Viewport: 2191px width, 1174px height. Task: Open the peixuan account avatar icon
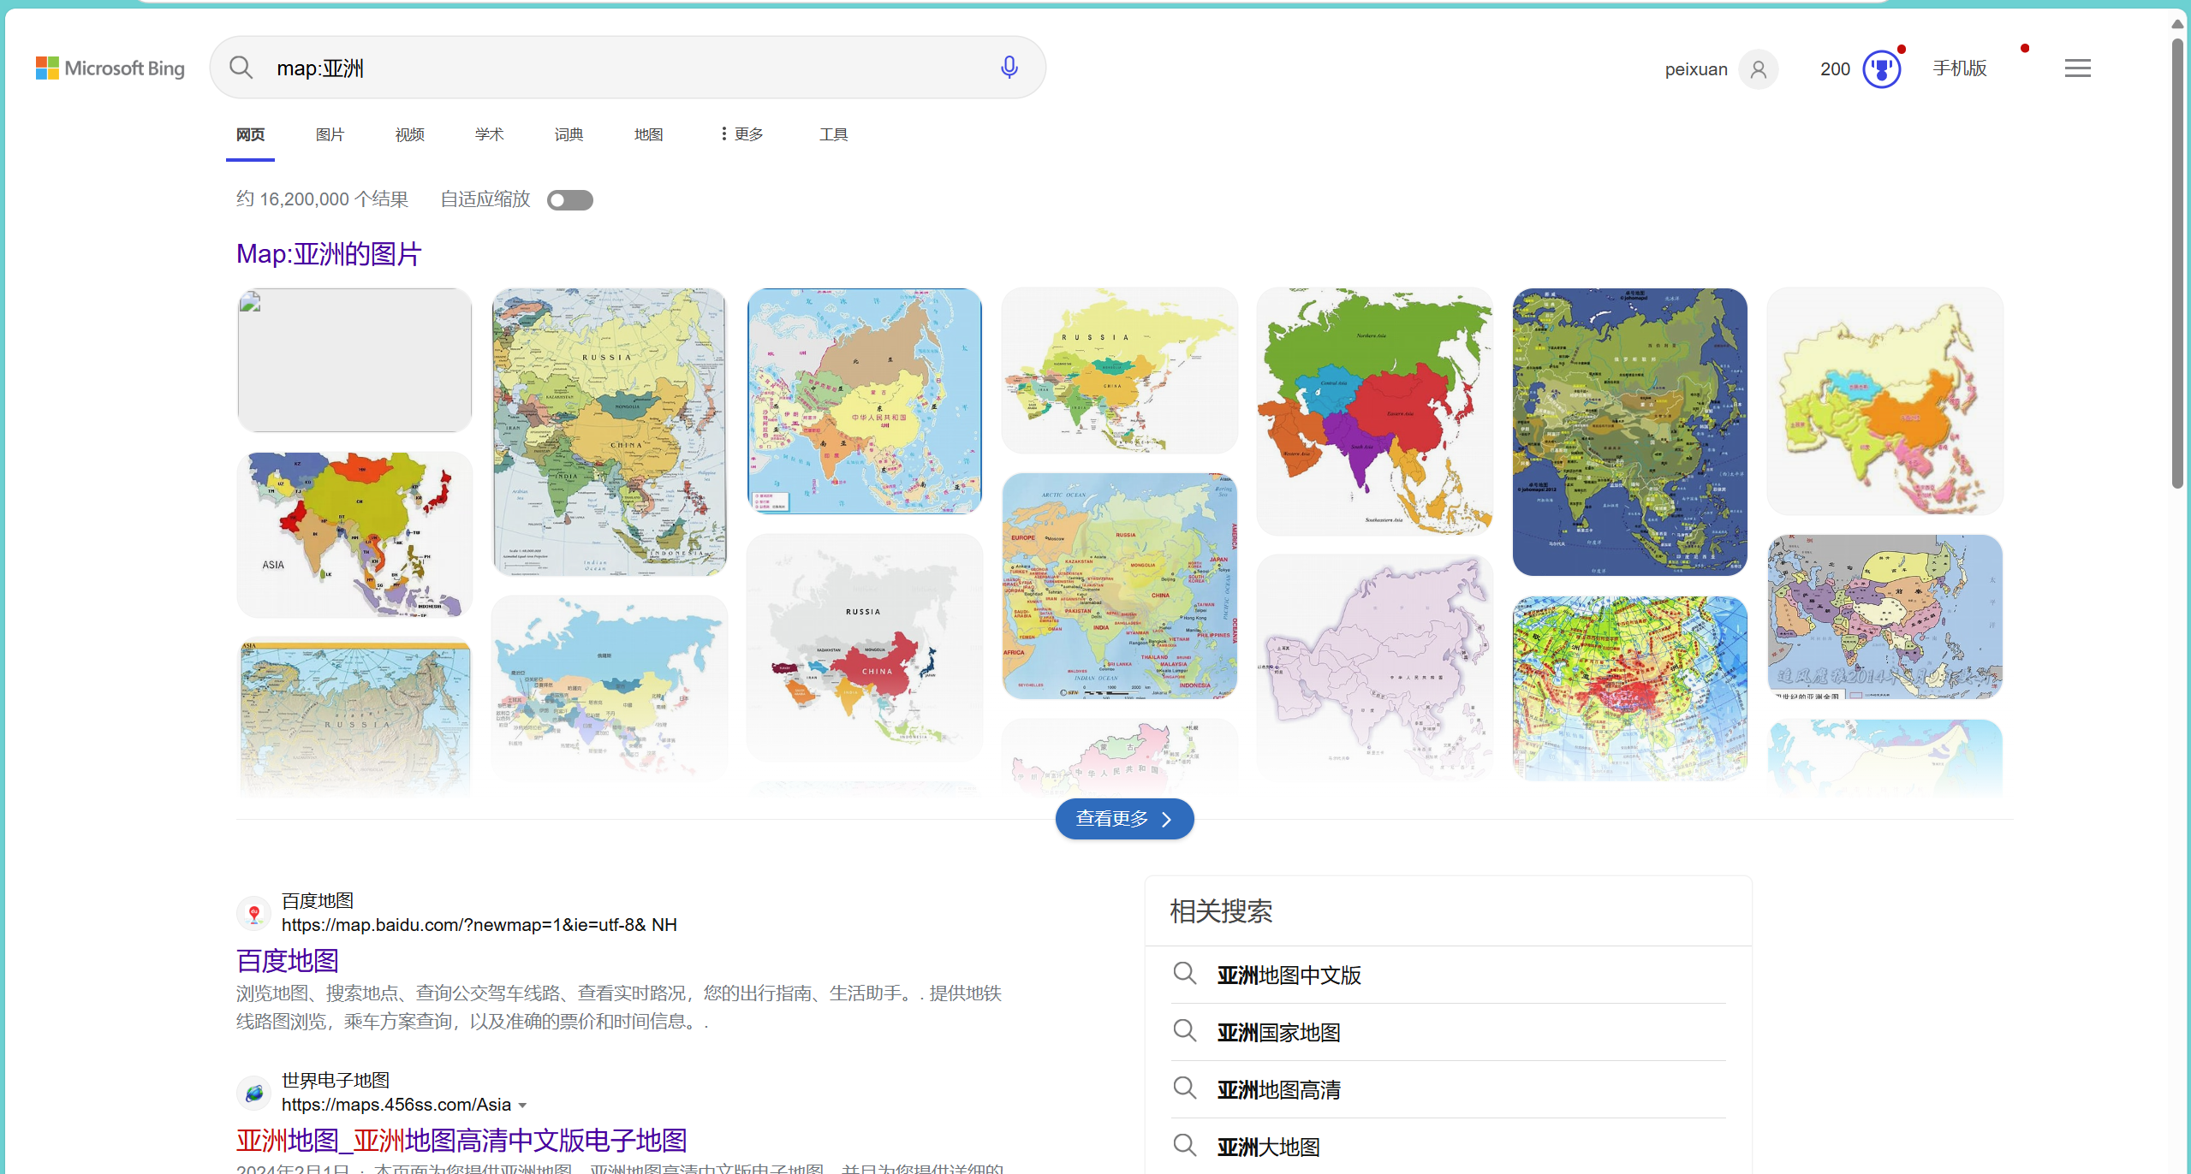click(x=1759, y=69)
